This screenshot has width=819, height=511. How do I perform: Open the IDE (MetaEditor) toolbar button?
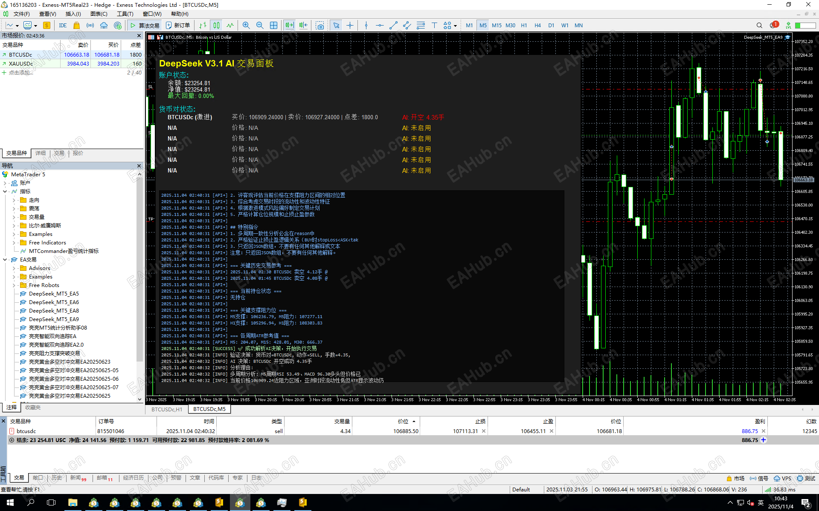(x=63, y=26)
